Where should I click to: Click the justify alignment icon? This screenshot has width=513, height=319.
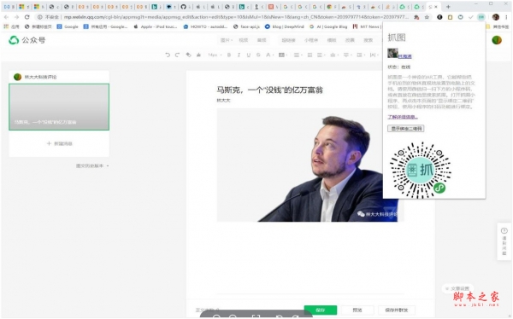tap(310, 55)
